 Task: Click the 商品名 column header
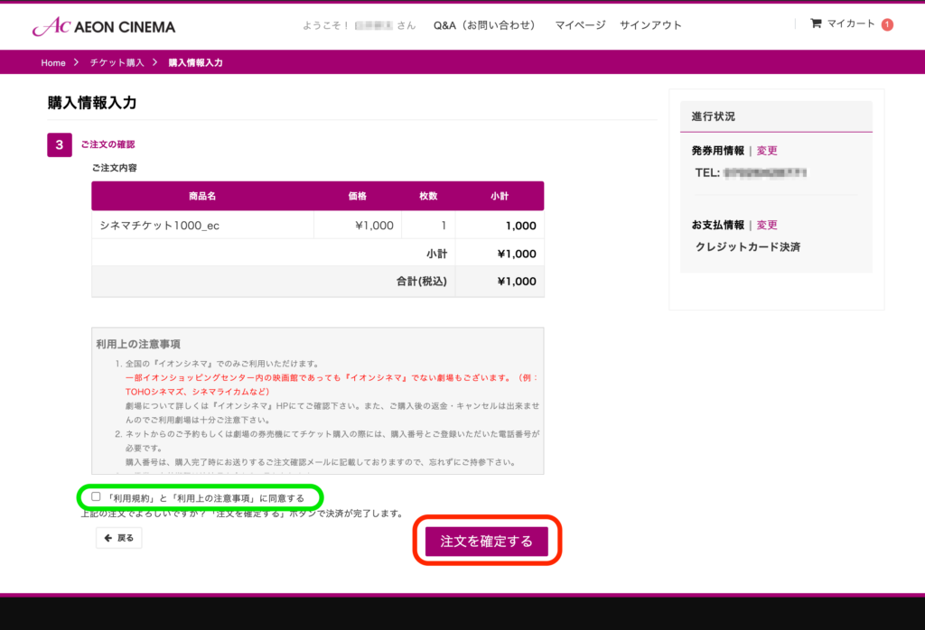[x=202, y=196]
